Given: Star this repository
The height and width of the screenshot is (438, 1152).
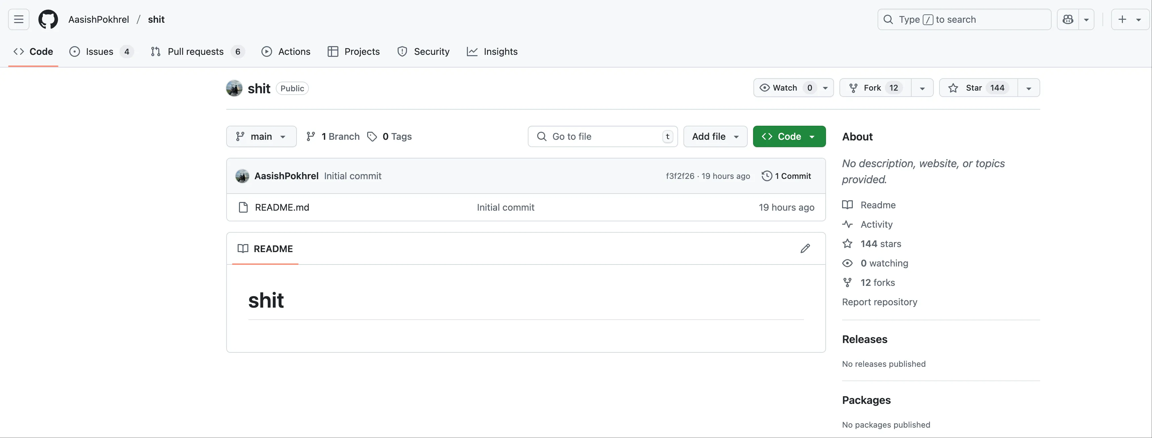Looking at the screenshot, I should 979,88.
